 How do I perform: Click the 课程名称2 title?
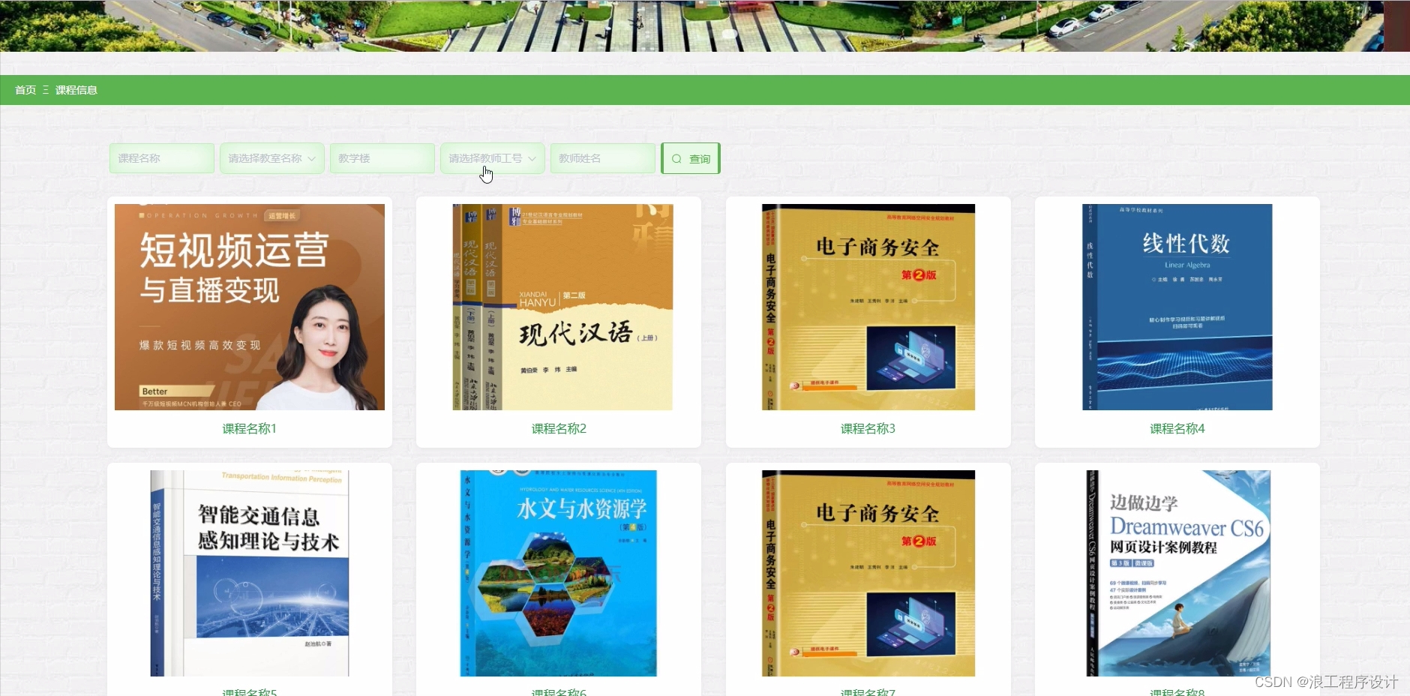tap(559, 428)
